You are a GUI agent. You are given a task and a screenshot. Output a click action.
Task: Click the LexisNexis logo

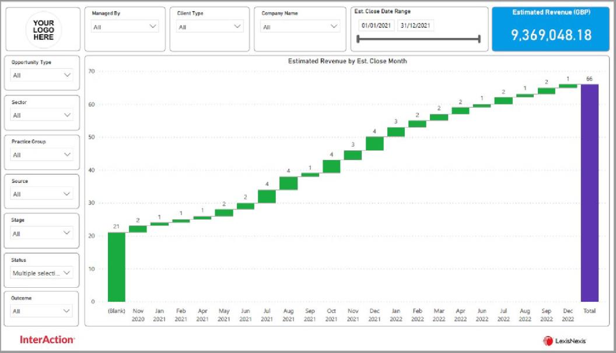click(565, 341)
